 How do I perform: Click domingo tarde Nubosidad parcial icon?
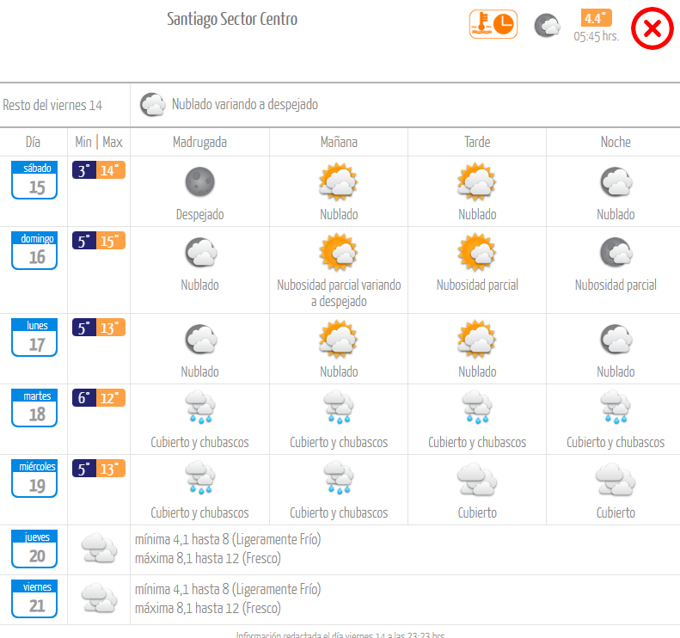(x=477, y=252)
